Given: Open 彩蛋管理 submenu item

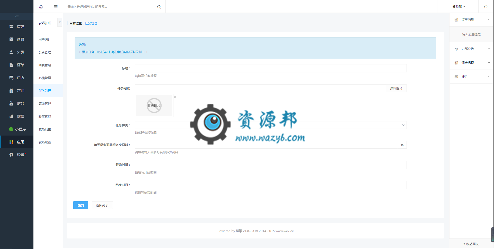Looking at the screenshot, I should click(x=48, y=116).
